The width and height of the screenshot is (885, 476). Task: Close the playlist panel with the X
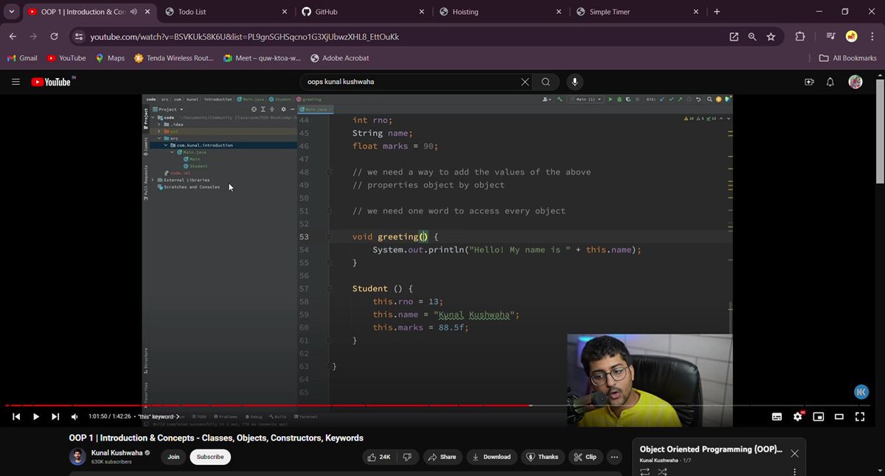pyautogui.click(x=794, y=453)
